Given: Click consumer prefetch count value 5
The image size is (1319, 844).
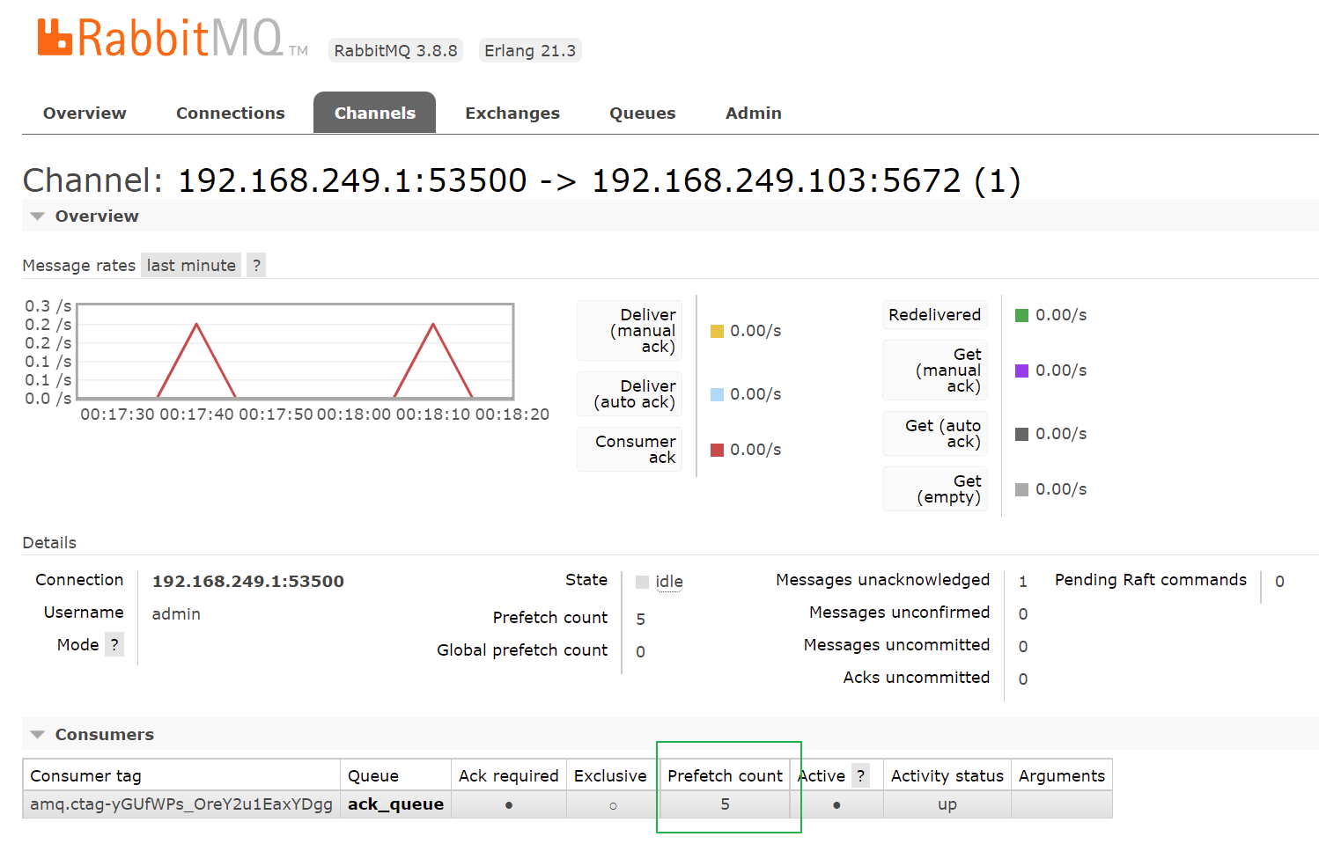Looking at the screenshot, I should [725, 804].
